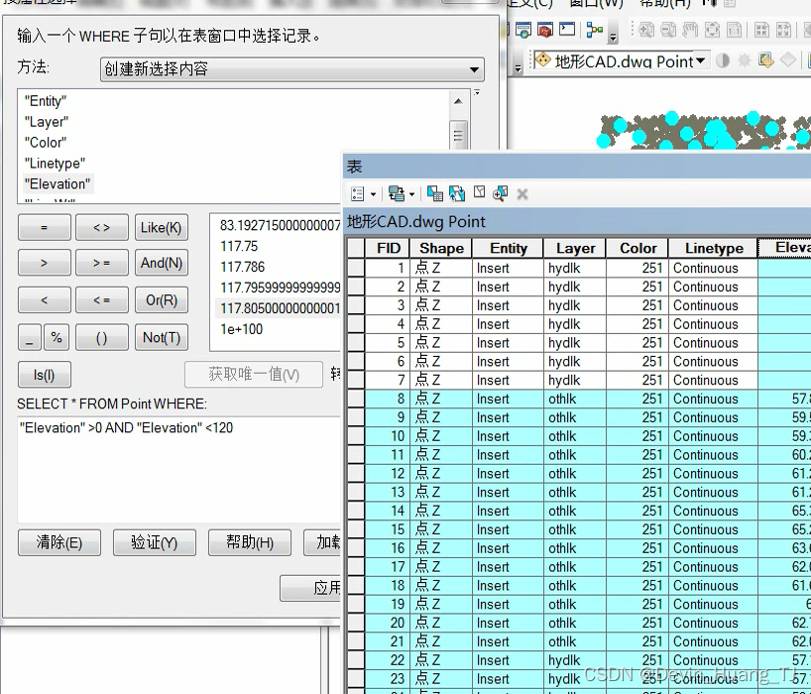811x694 pixels.
Task: Click the >= operator button
Action: click(x=102, y=263)
